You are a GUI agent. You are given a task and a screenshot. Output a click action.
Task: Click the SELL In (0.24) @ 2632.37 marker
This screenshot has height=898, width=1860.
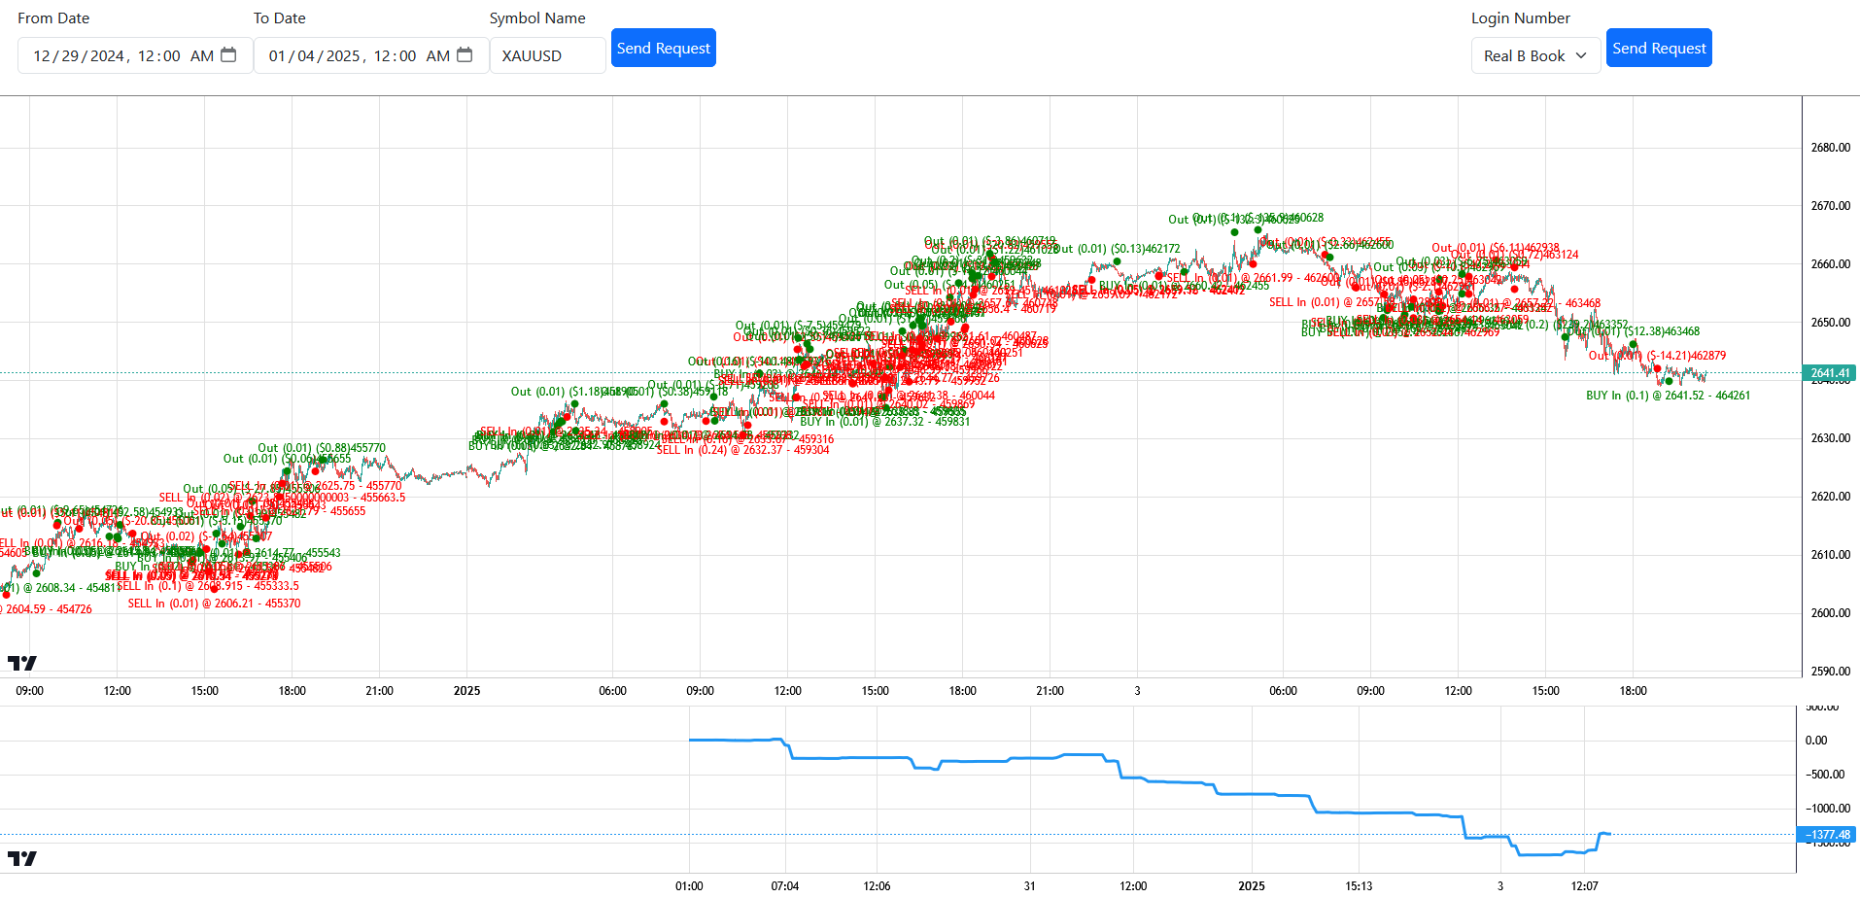tap(742, 450)
